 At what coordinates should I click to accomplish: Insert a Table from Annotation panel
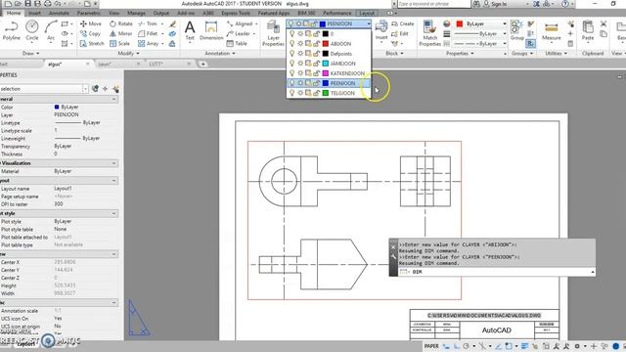237,43
